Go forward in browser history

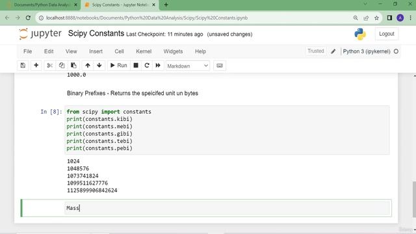[x=18, y=18]
